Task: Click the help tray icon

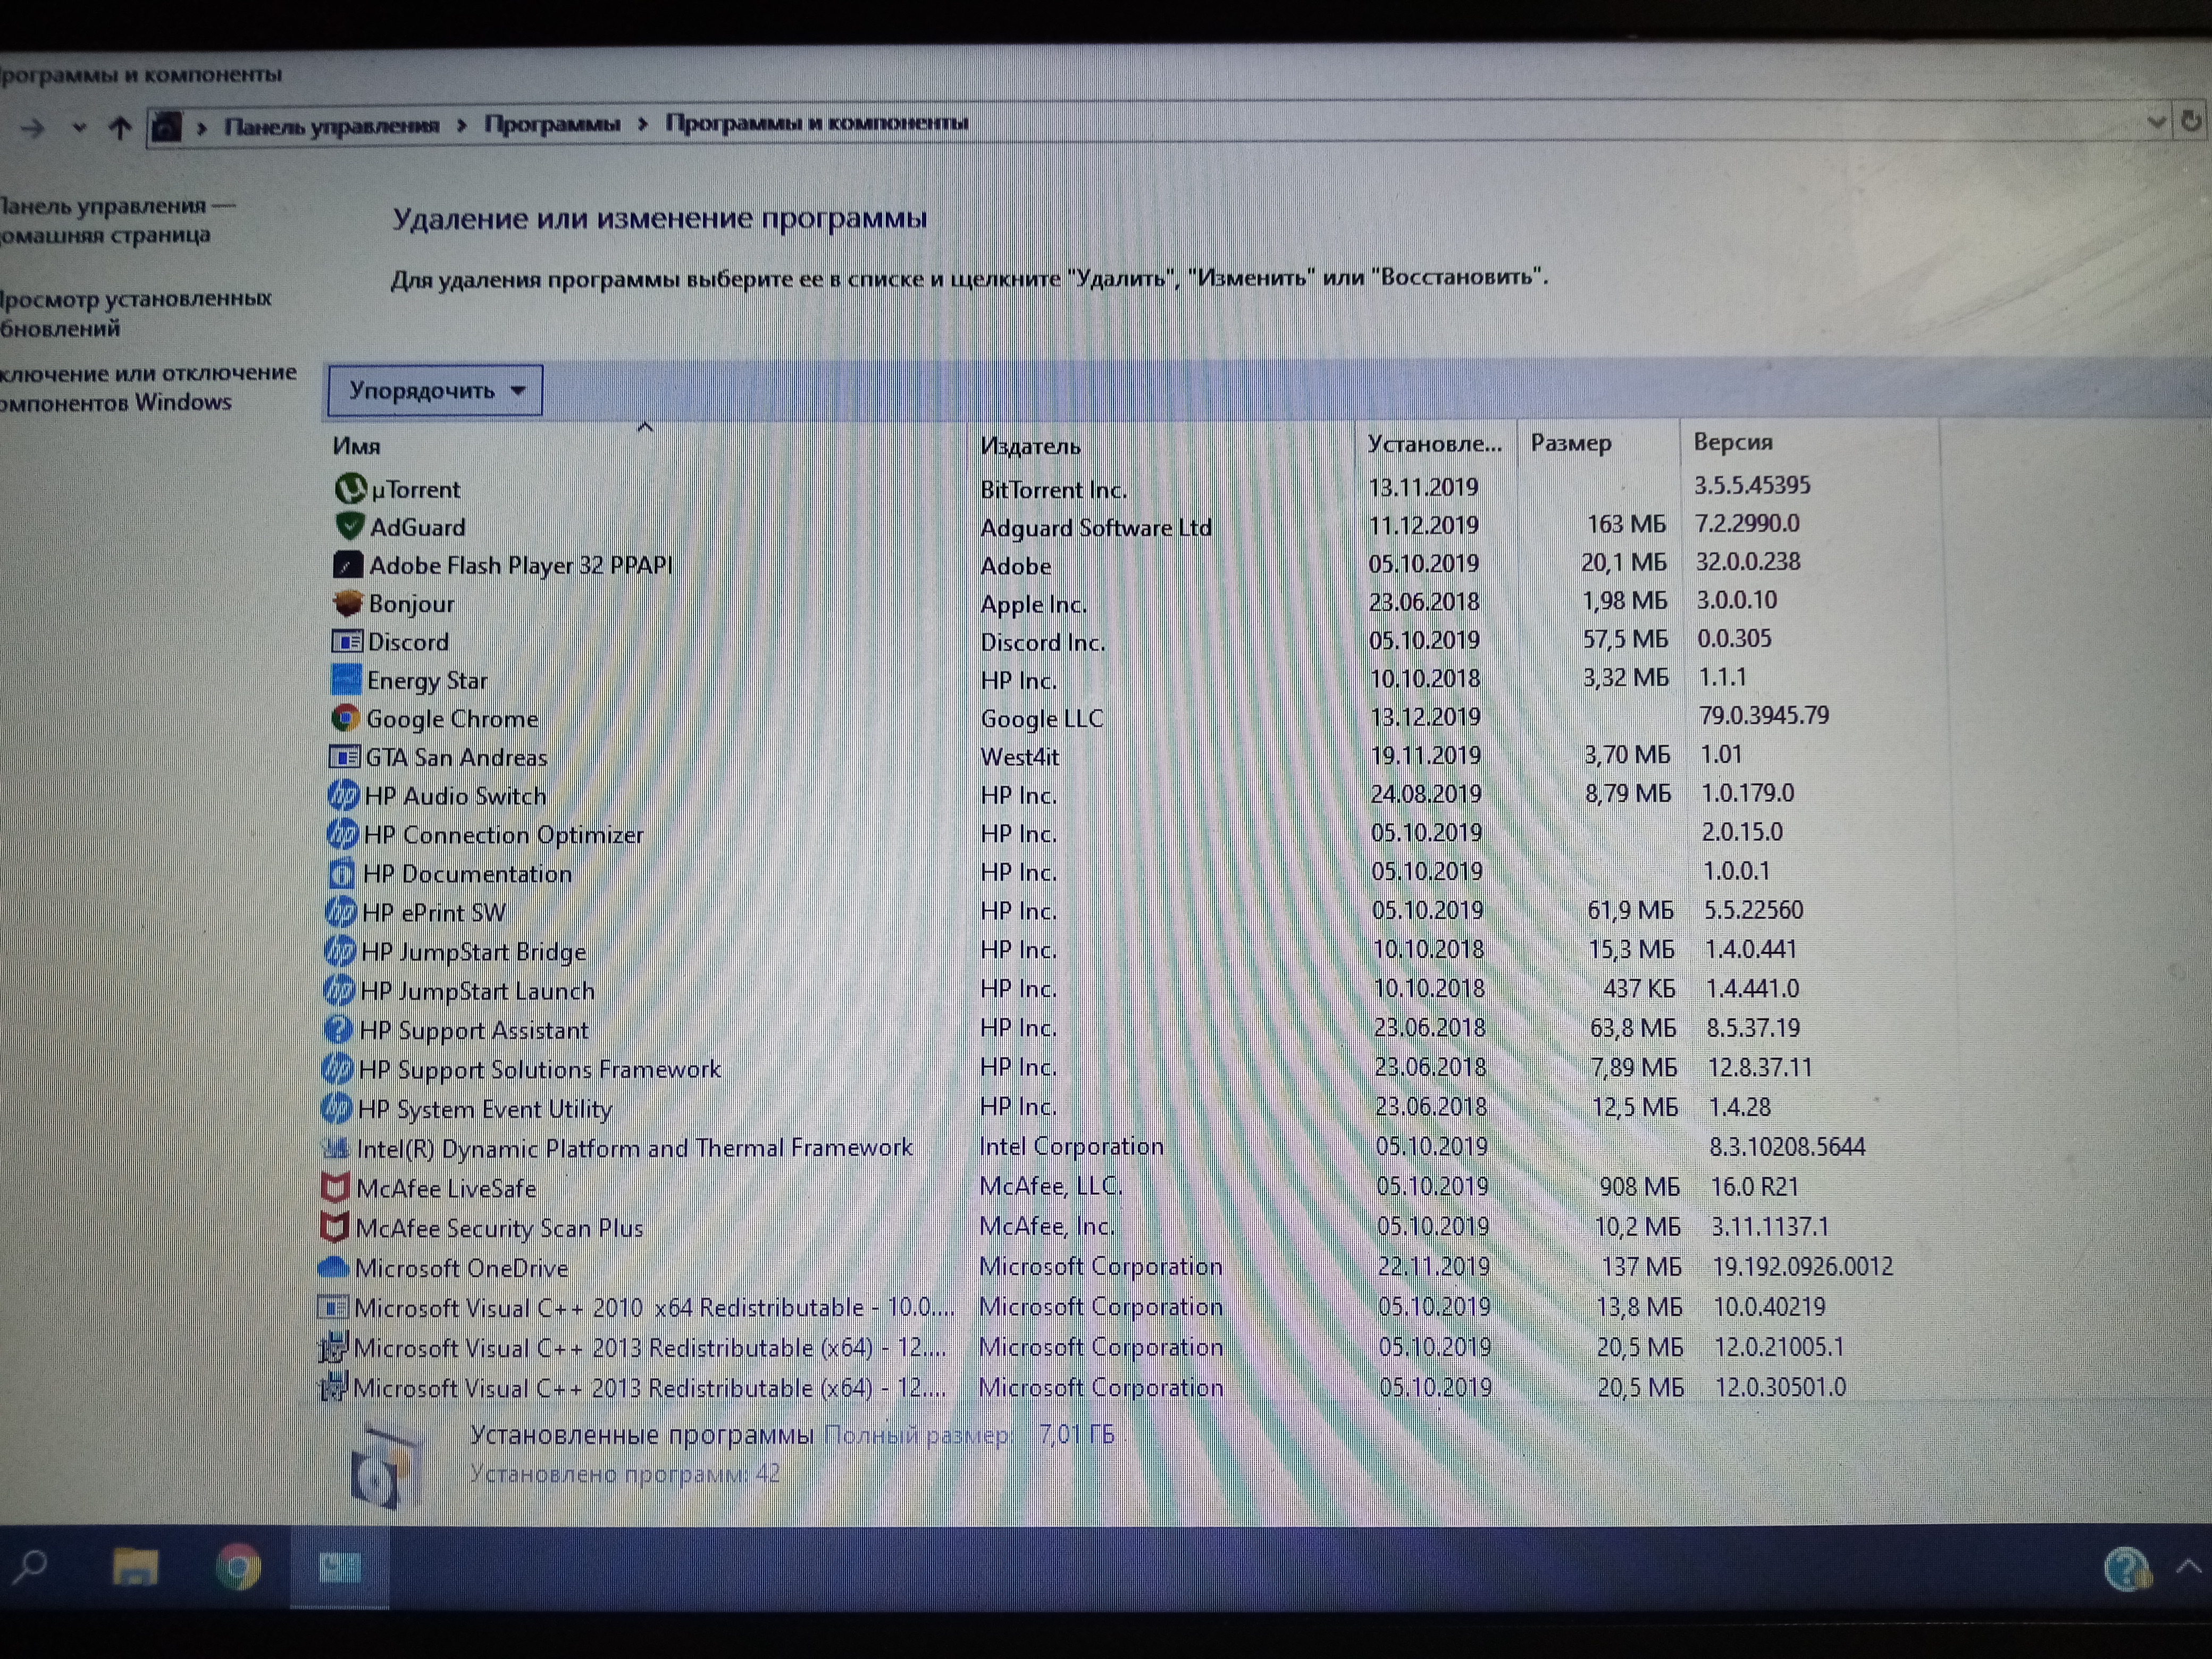Action: pyautogui.click(x=2126, y=1569)
